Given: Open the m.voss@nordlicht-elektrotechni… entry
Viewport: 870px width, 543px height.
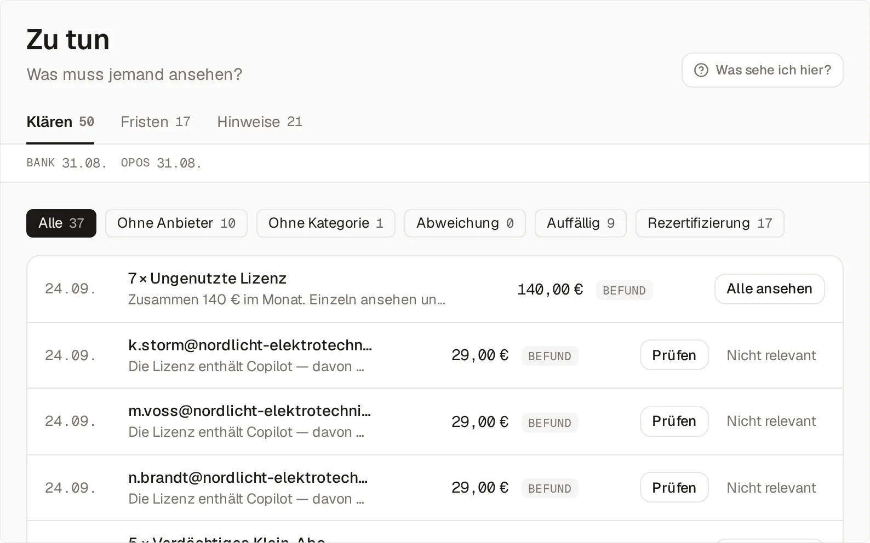Looking at the screenshot, I should (x=249, y=411).
